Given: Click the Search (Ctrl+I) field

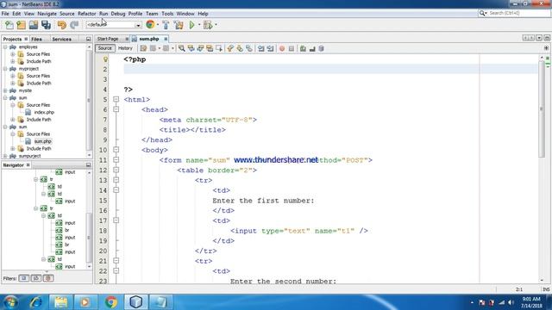Looking at the screenshot, I should 514,13.
